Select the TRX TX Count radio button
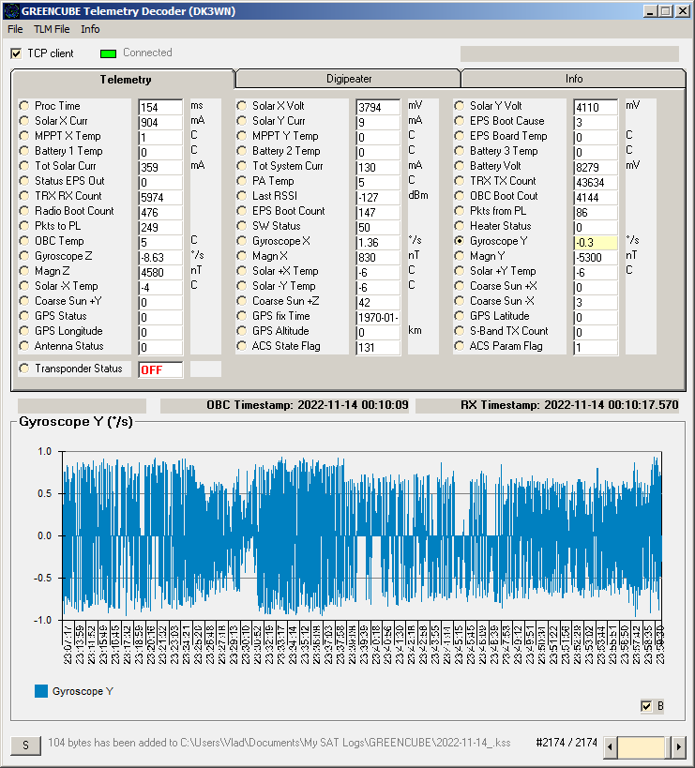This screenshot has width=695, height=768. (x=459, y=181)
